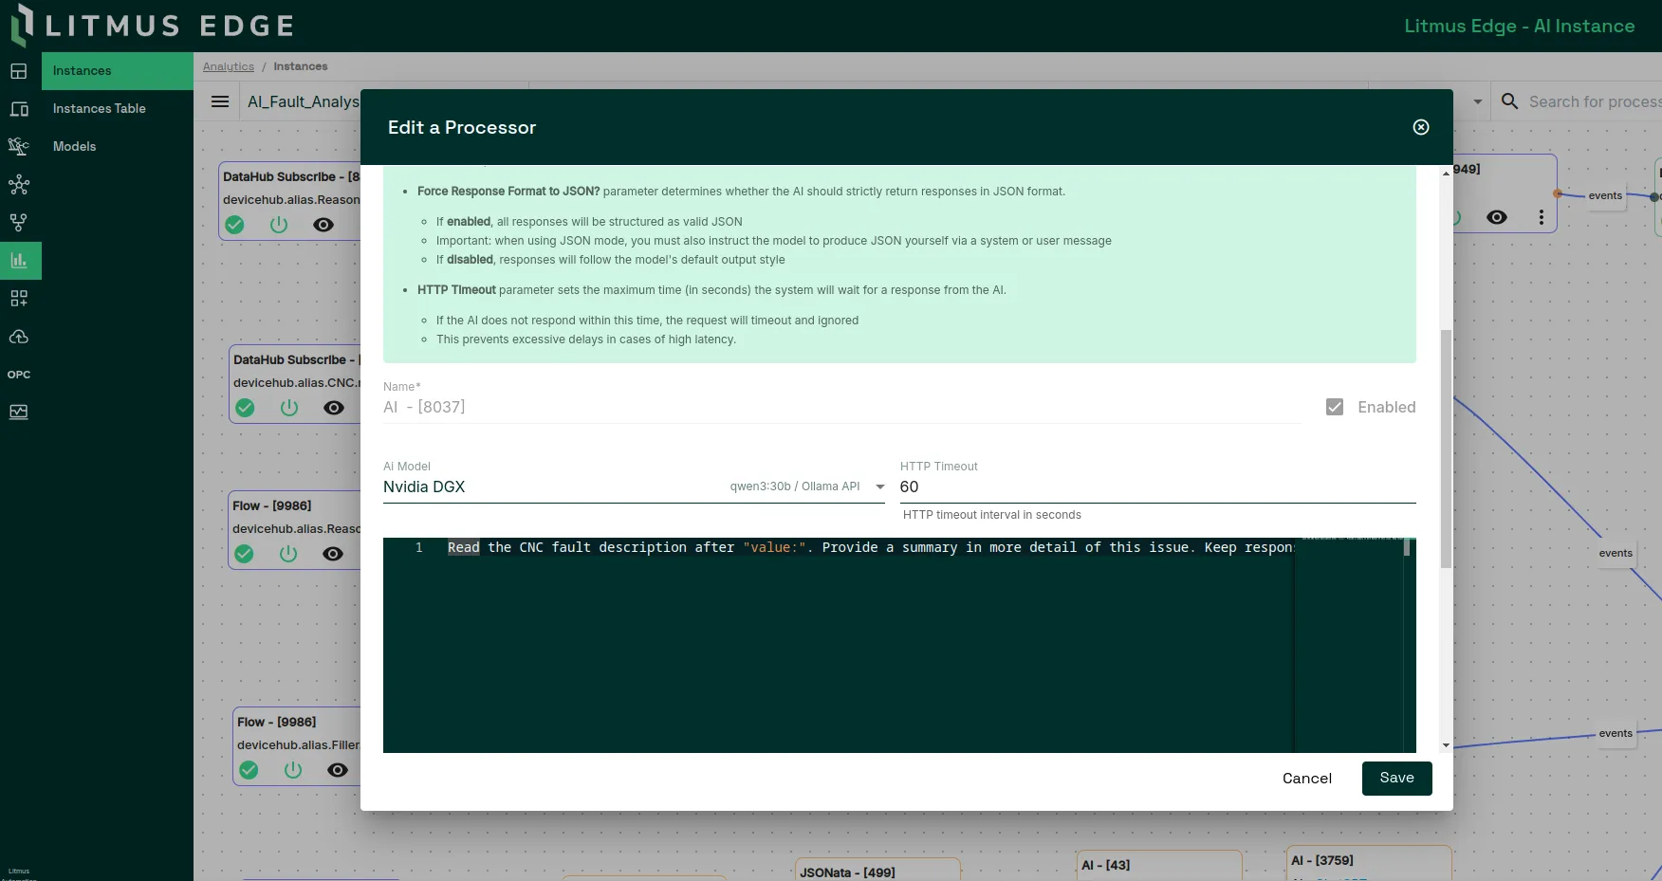Toggle eye on the top-right processor node
The image size is (1662, 881).
click(1497, 217)
